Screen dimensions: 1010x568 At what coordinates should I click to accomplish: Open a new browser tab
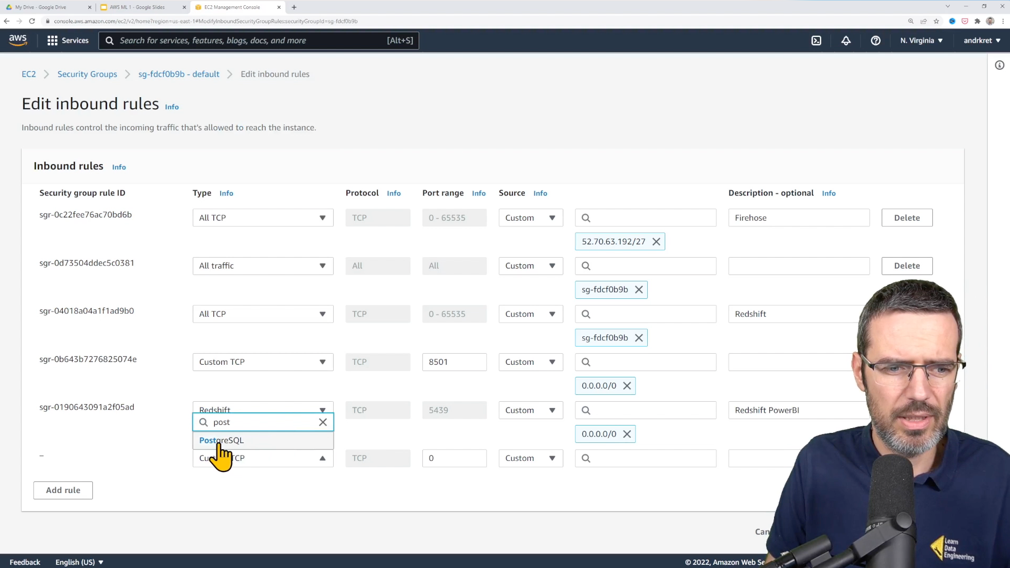(294, 7)
